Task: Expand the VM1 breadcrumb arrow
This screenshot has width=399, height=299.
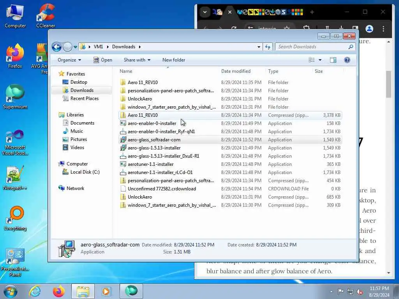Action: 108,47
